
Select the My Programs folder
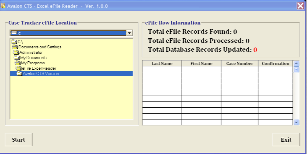pyautogui.click(x=71, y=63)
